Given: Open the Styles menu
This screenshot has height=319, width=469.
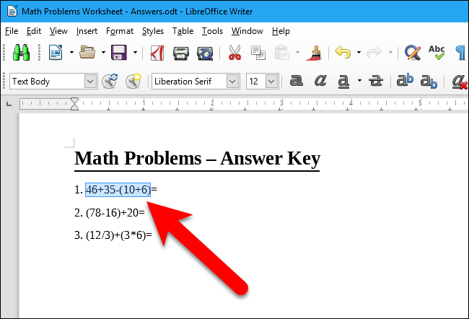Looking at the screenshot, I should tap(153, 31).
